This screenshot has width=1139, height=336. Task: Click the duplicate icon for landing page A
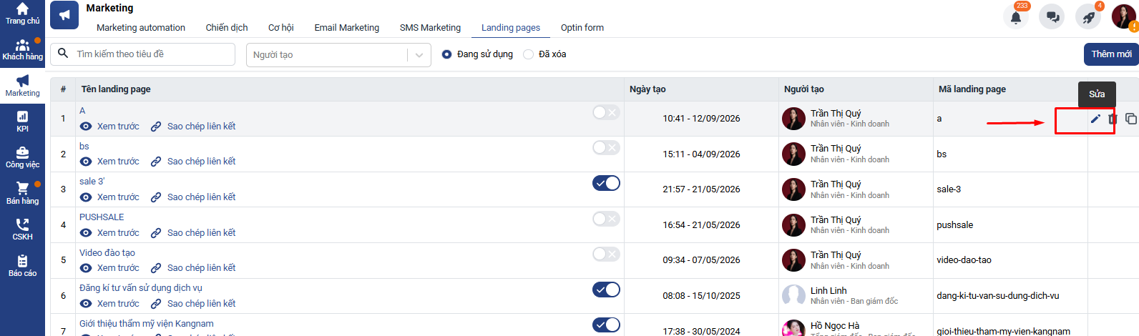pos(1130,119)
